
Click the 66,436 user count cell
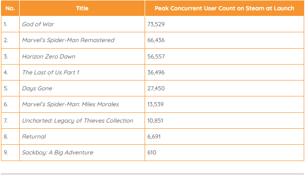224,40
